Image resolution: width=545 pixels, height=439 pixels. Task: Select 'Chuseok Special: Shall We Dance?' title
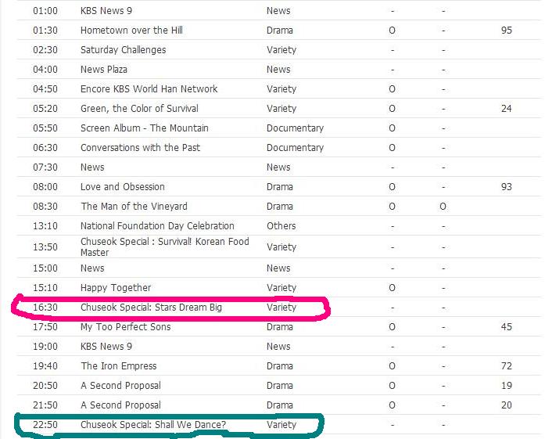click(153, 425)
